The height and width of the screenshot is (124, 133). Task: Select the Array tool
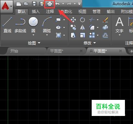92,35
